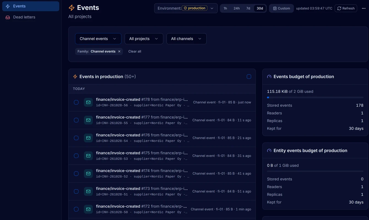Click the updated 03:59:47 UTC timestamp
Viewport: 369px width, 220px height.
314,8
